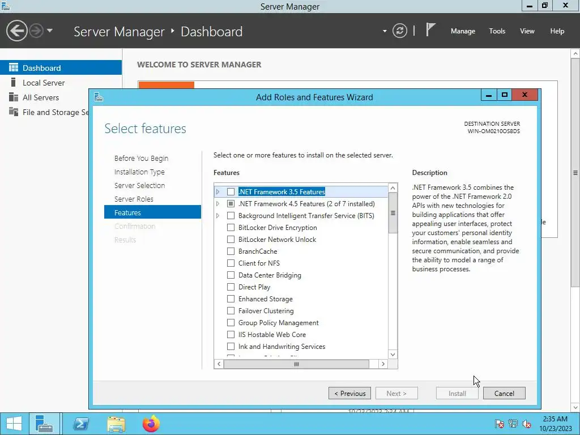Click the Previous button
Image resolution: width=580 pixels, height=435 pixels.
point(350,393)
